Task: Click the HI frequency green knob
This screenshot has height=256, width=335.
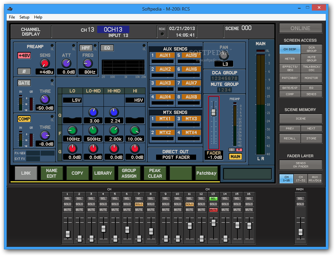Action: click(x=135, y=130)
